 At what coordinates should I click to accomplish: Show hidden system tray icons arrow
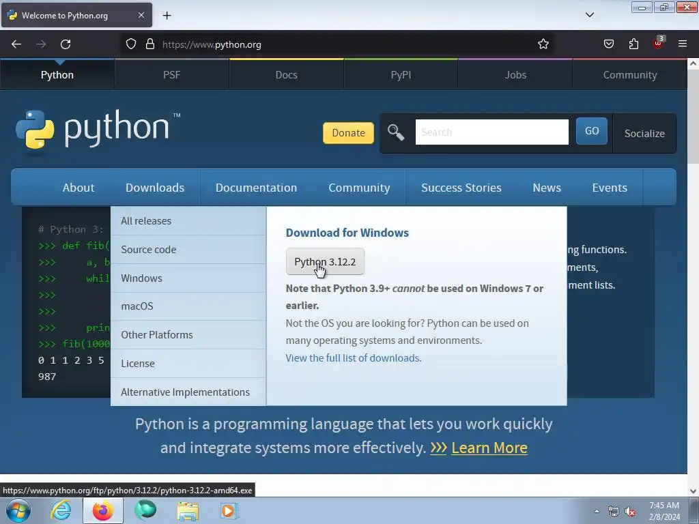(x=597, y=511)
